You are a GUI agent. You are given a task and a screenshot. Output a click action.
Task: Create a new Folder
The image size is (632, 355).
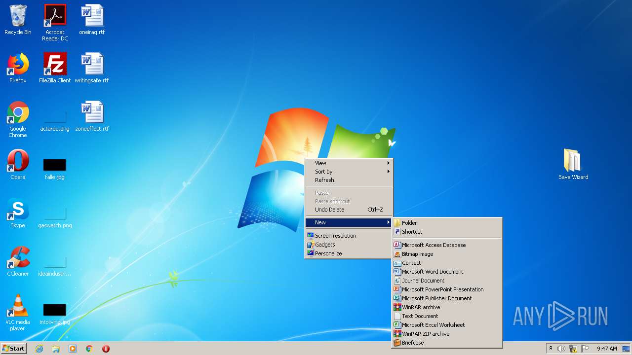[x=447, y=223]
